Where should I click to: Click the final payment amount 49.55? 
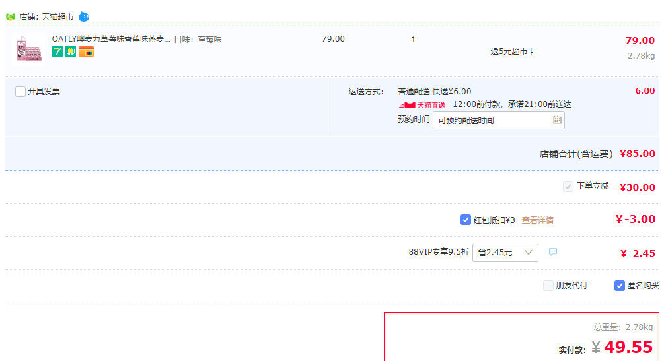point(628,347)
